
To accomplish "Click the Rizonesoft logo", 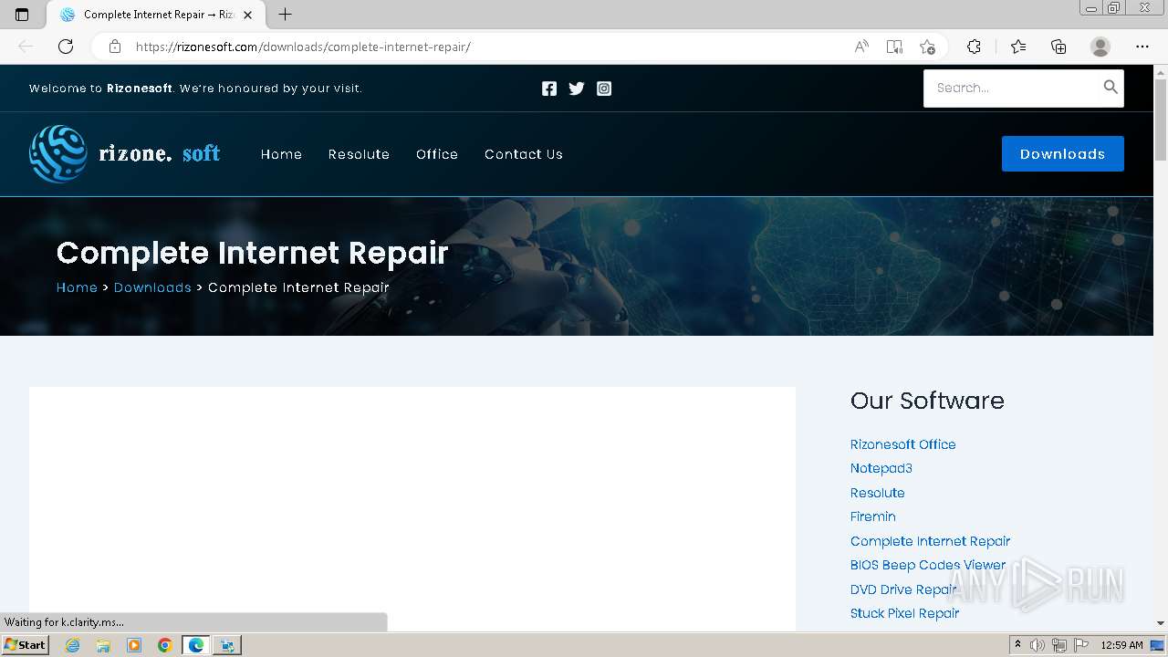I will point(125,153).
